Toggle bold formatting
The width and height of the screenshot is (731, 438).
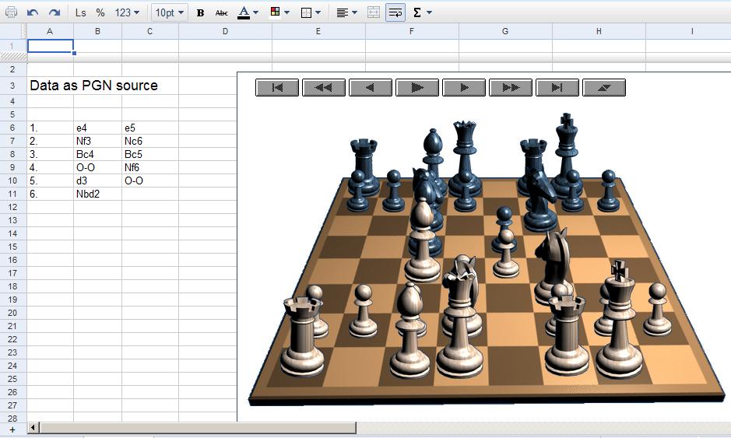coord(201,12)
